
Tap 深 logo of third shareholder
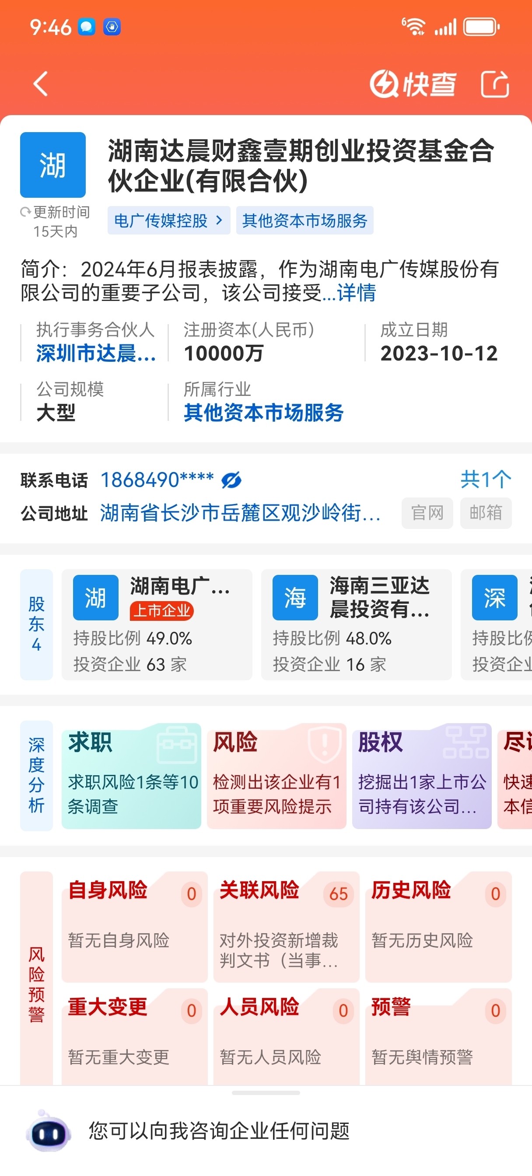pos(494,598)
